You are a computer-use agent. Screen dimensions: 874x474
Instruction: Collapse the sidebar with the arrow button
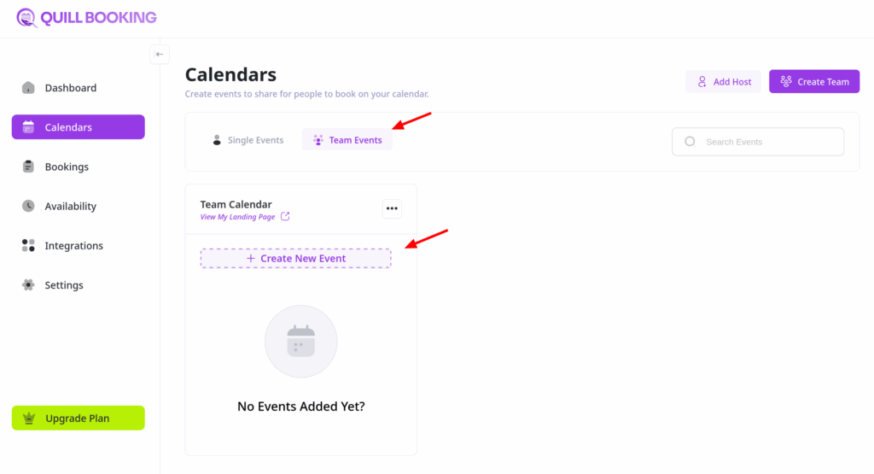coord(160,54)
